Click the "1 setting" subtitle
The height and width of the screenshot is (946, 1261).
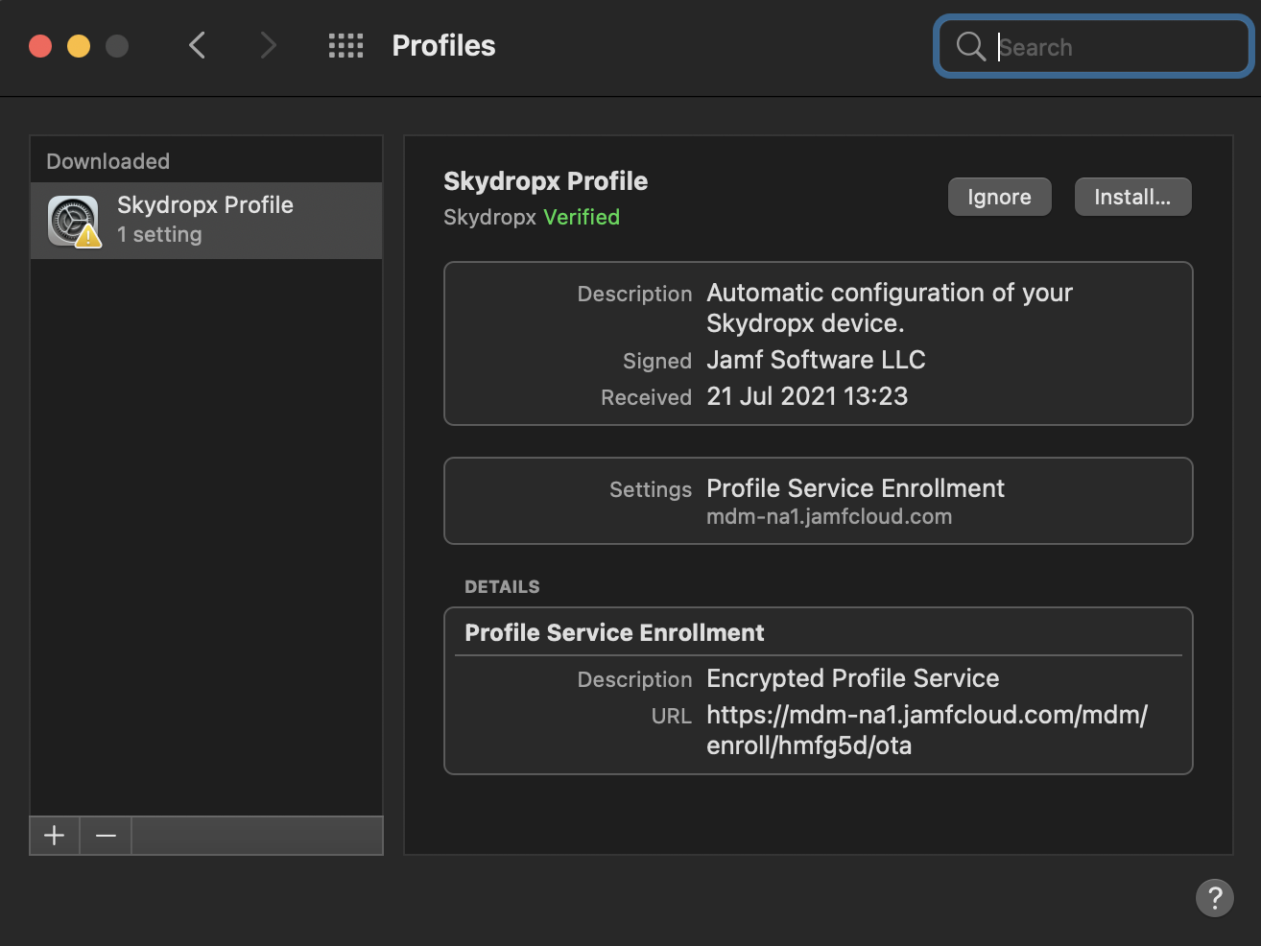pyautogui.click(x=159, y=234)
